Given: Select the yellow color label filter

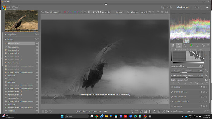Looking at the screenshot, I should tap(69, 12).
